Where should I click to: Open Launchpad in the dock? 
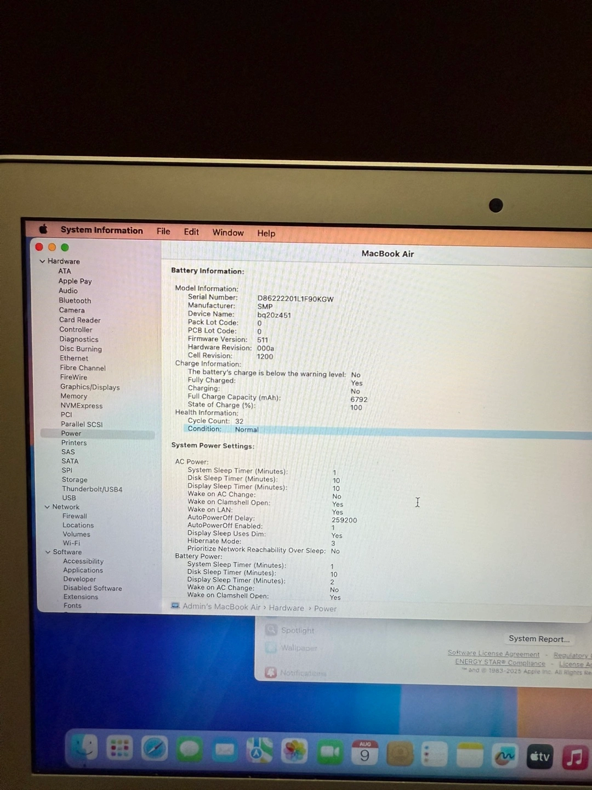119,748
